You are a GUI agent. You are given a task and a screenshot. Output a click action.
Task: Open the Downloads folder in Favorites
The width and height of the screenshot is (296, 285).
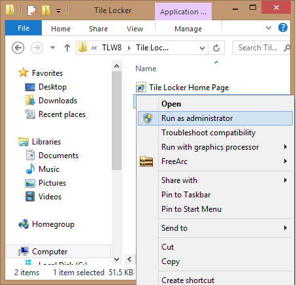point(58,101)
